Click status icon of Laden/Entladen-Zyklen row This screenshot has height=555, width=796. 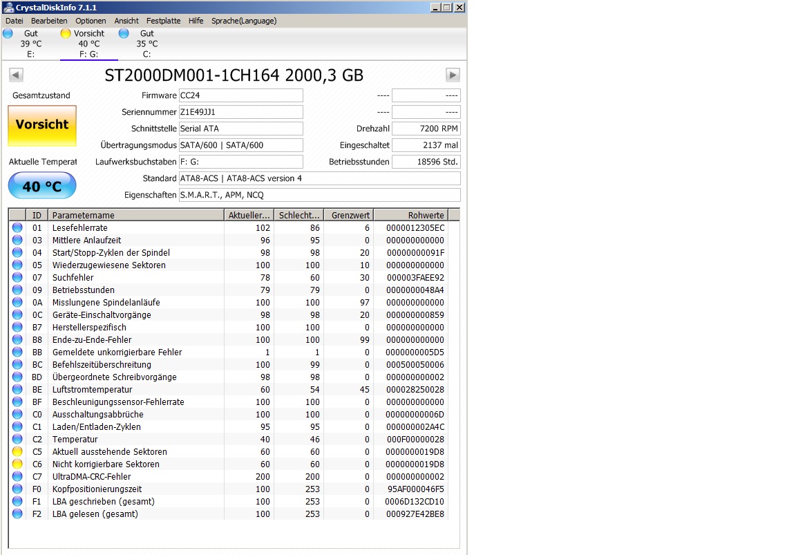17,426
